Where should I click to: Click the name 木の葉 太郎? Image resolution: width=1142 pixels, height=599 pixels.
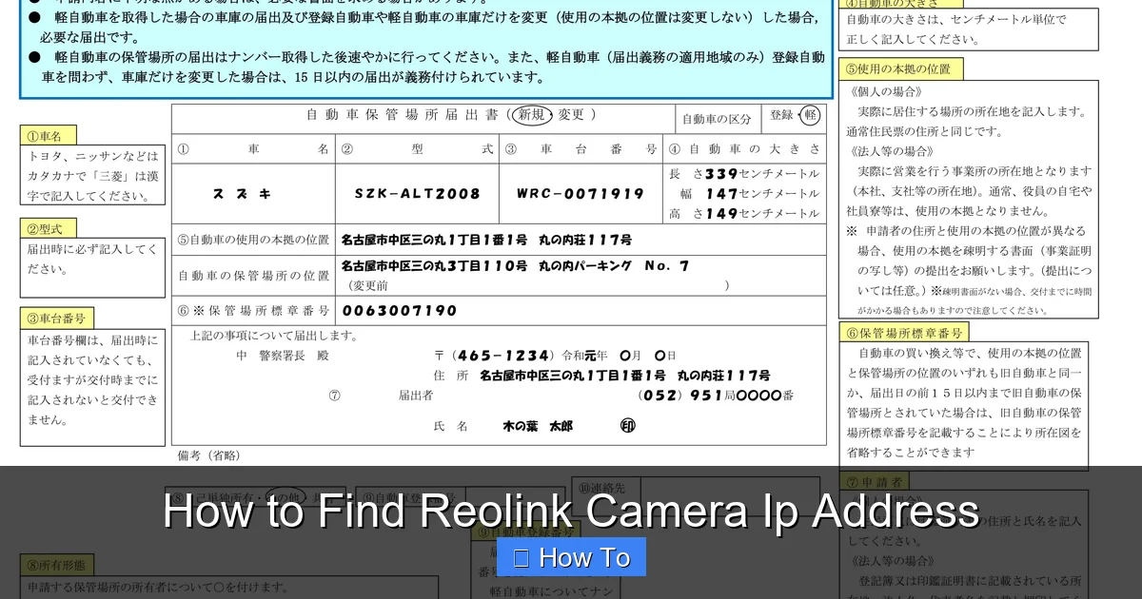(x=537, y=427)
